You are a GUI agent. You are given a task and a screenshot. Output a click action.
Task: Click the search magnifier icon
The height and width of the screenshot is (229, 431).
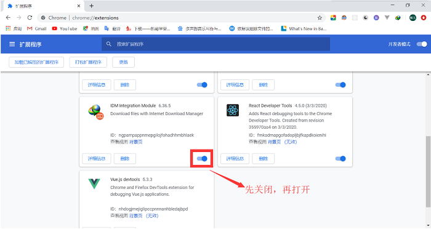[109, 44]
